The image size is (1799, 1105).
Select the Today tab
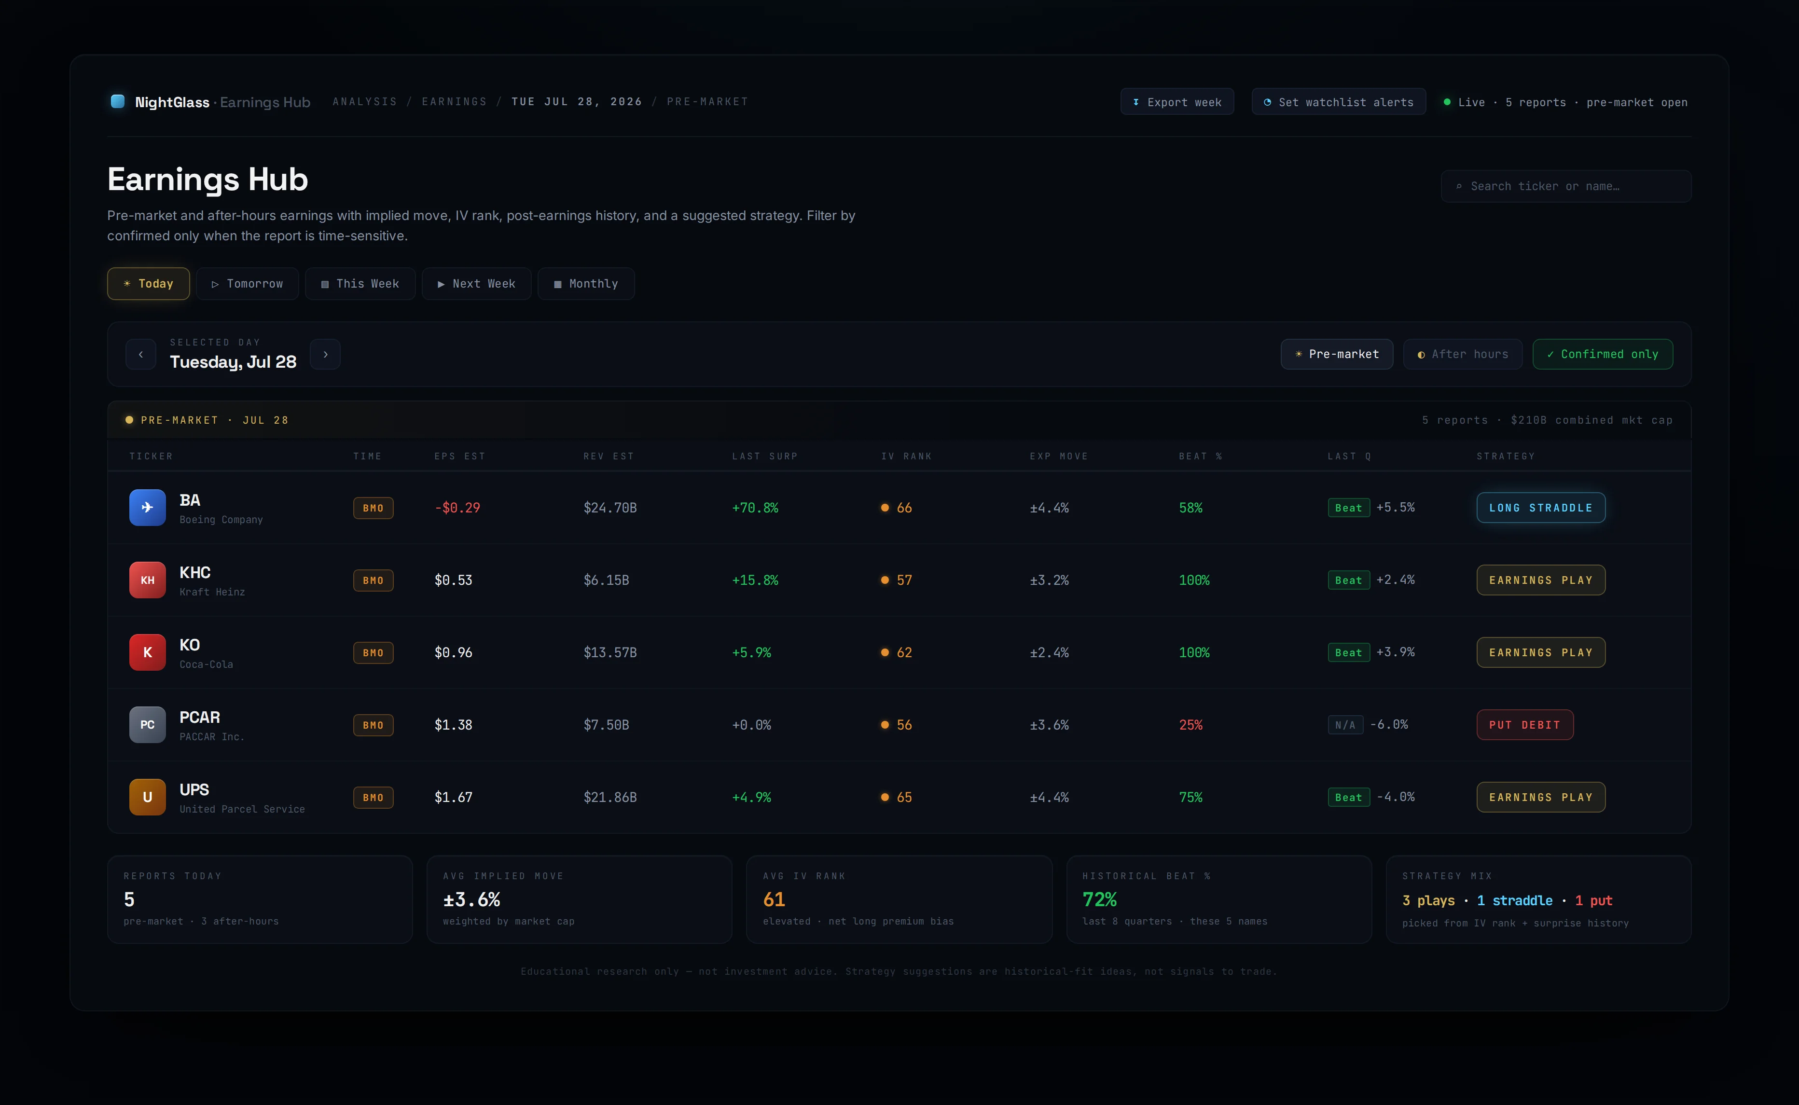point(148,284)
